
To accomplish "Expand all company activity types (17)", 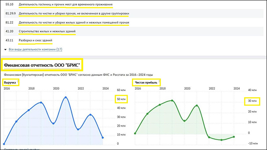I will pos(35,49).
